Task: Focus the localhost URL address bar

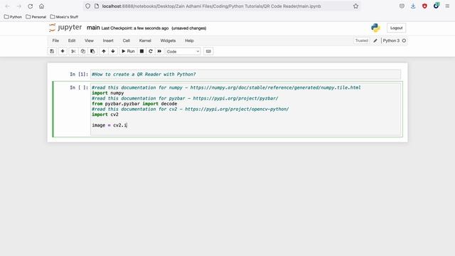Action: 211,6
